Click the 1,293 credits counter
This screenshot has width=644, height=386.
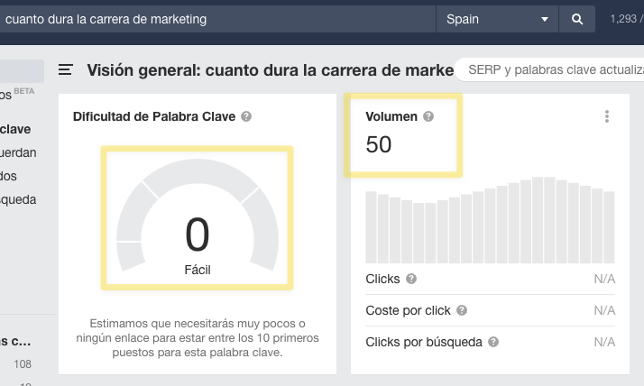(x=626, y=19)
